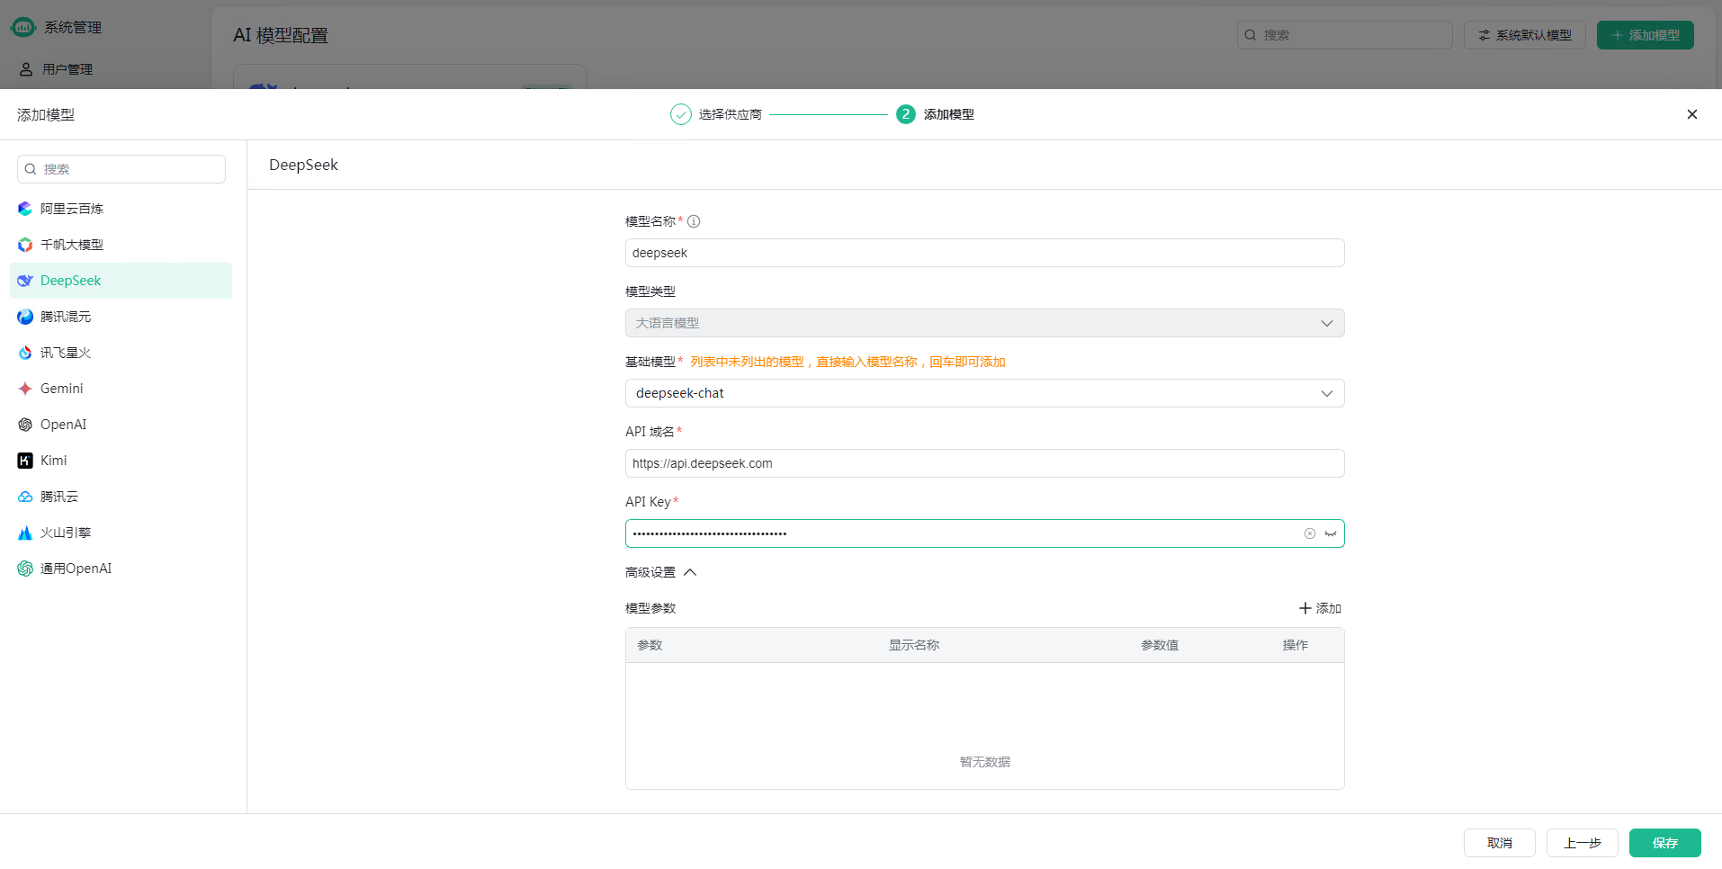Go back to 选择供应商 step

(x=716, y=114)
